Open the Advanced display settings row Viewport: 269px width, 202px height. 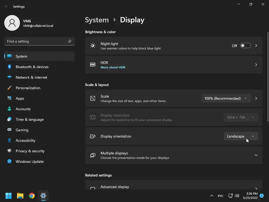click(174, 185)
